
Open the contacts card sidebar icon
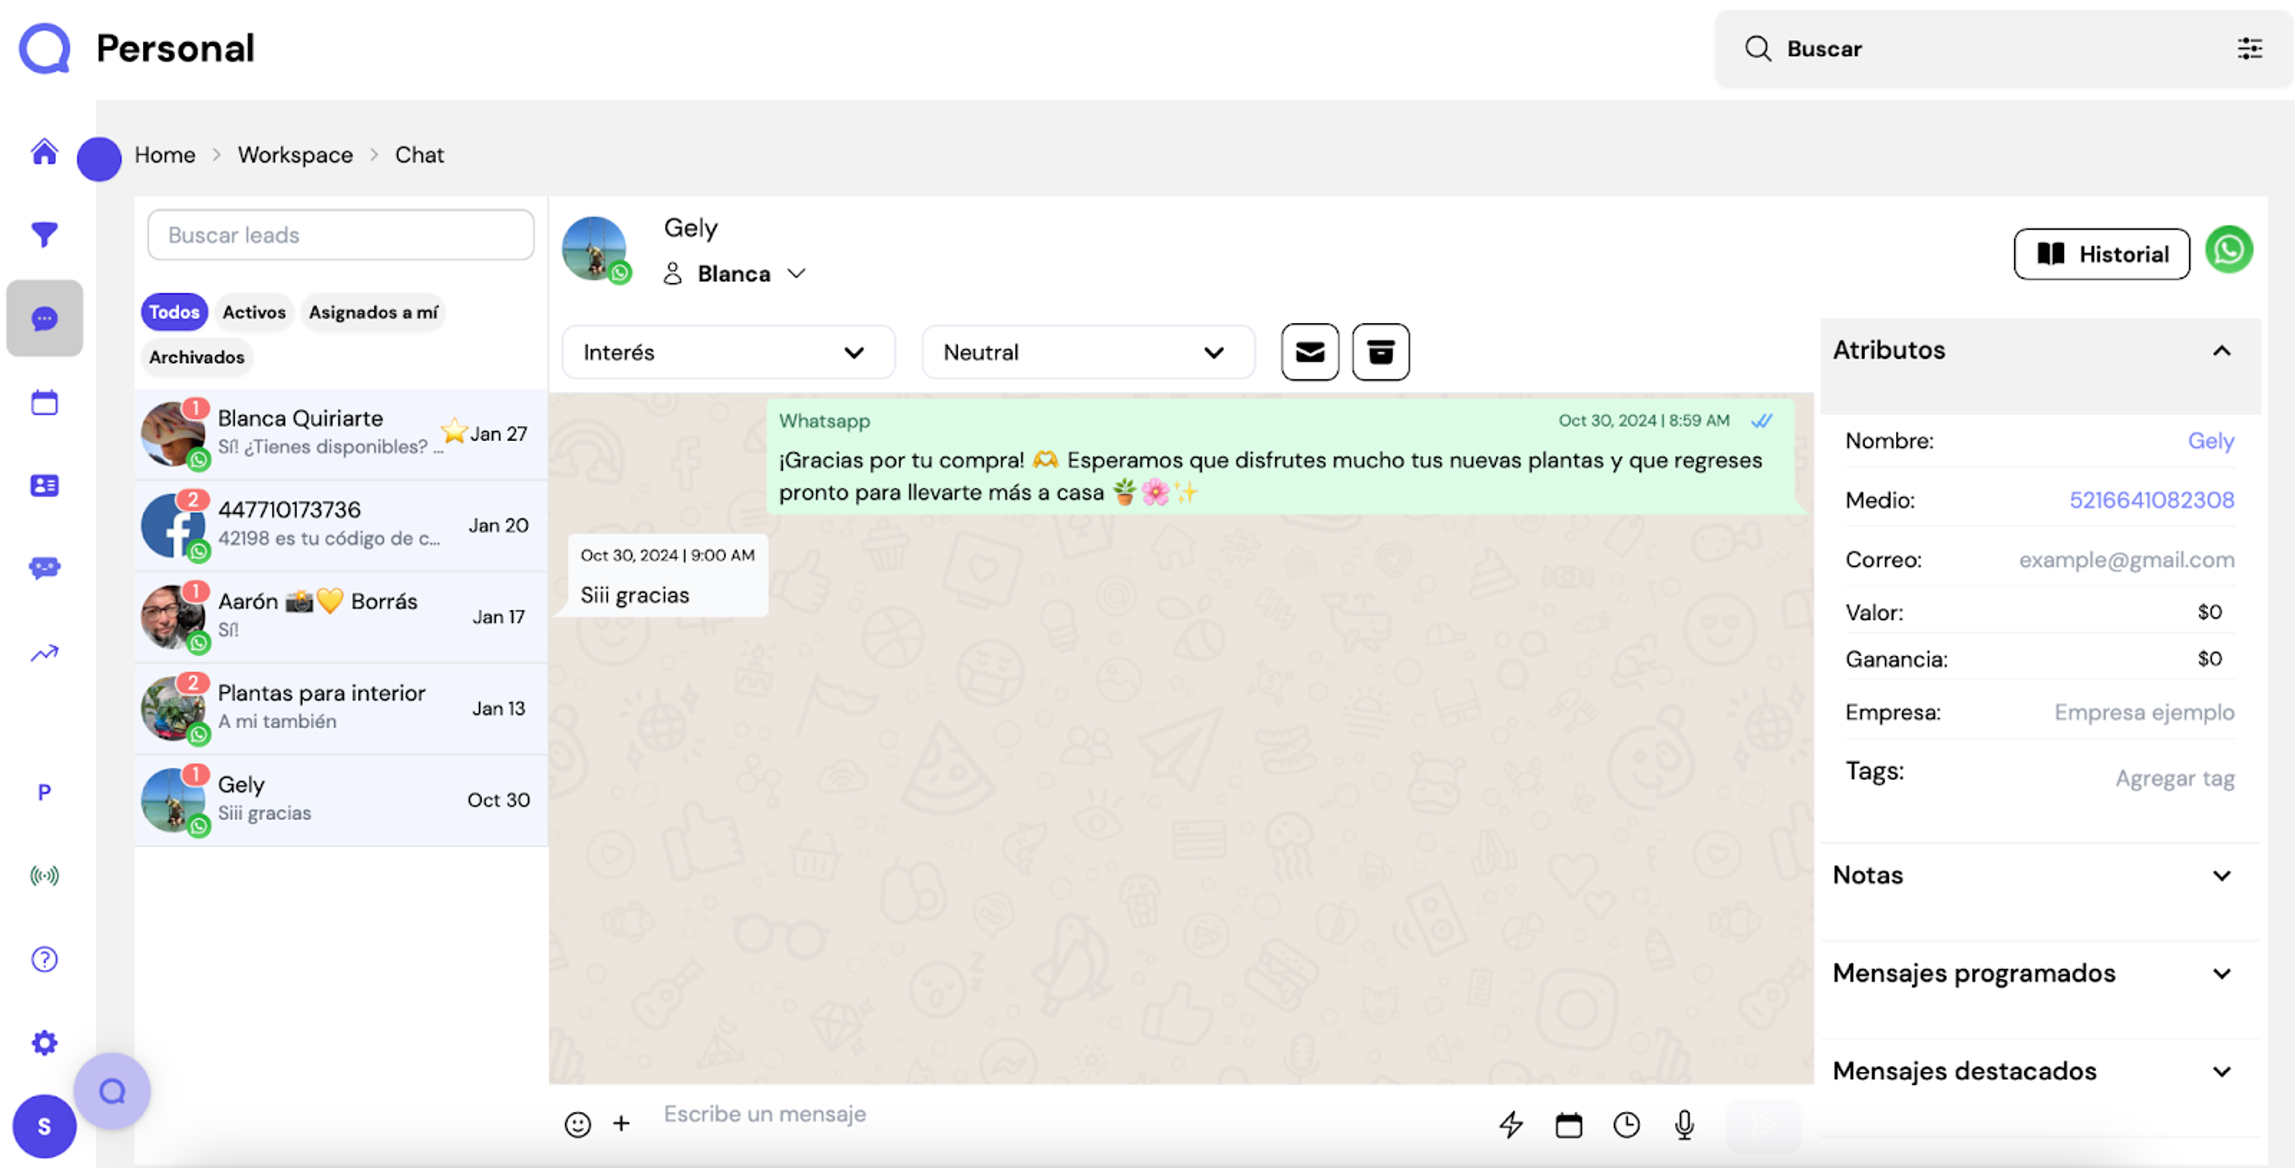[x=45, y=485]
